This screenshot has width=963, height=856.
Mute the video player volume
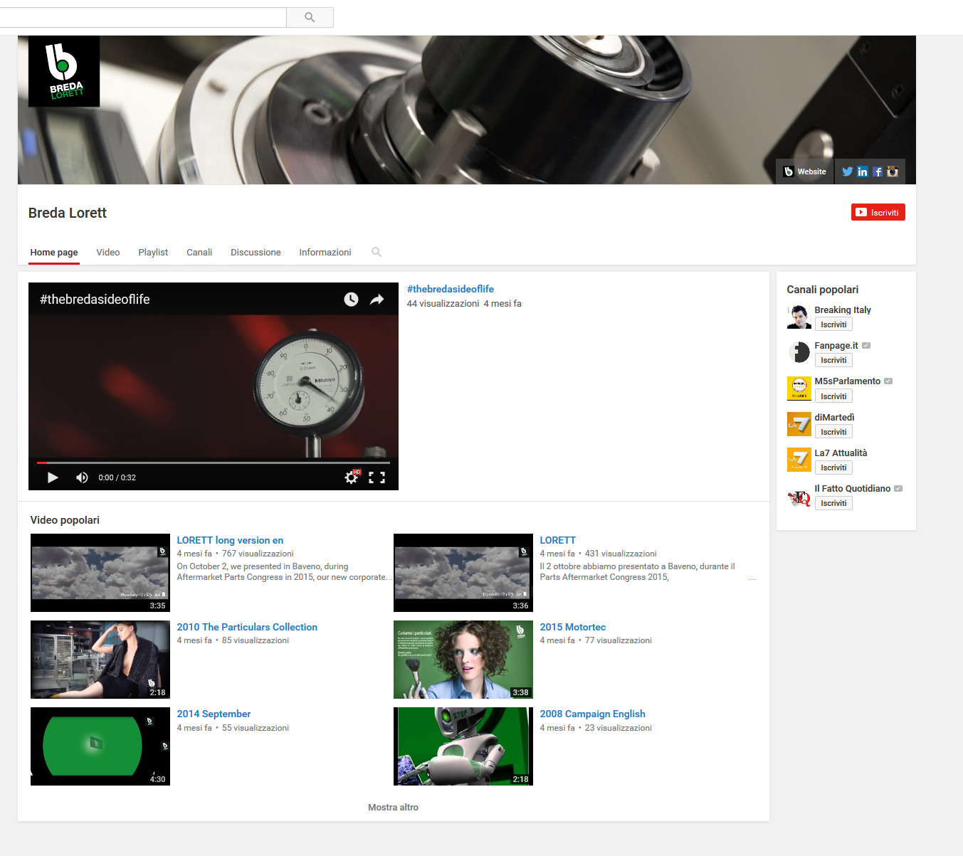pyautogui.click(x=82, y=477)
